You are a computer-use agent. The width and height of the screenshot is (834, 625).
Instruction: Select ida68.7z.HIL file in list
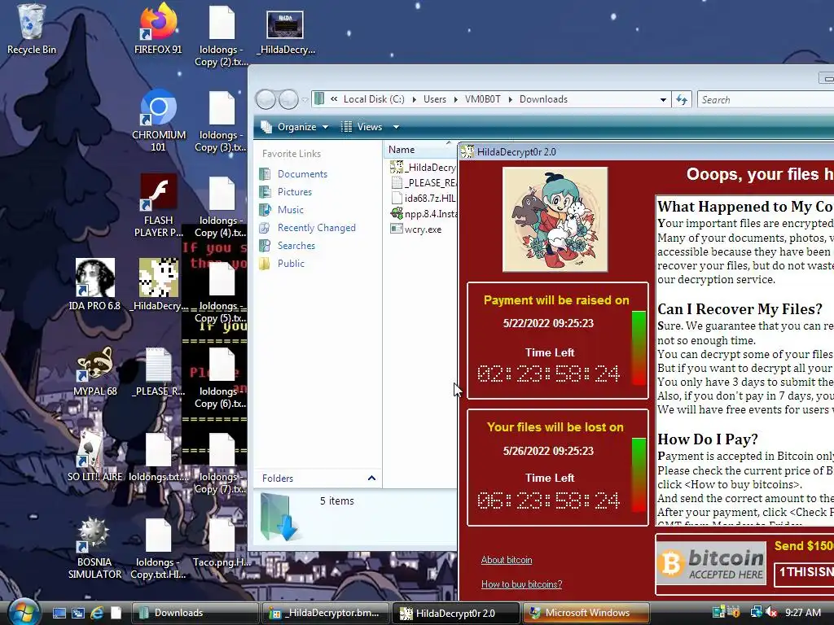coord(423,199)
